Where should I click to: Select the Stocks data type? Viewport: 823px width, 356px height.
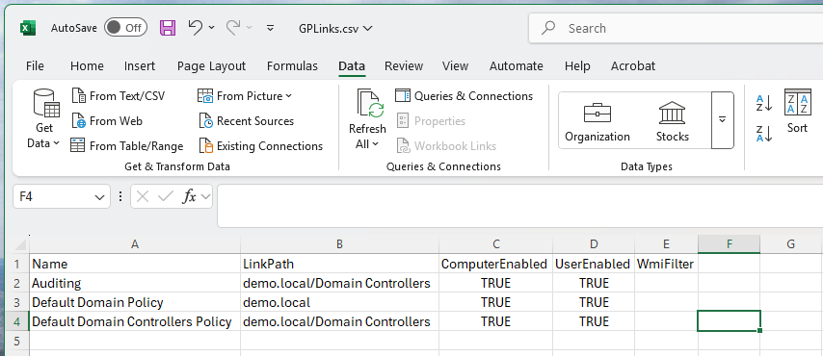[672, 121]
